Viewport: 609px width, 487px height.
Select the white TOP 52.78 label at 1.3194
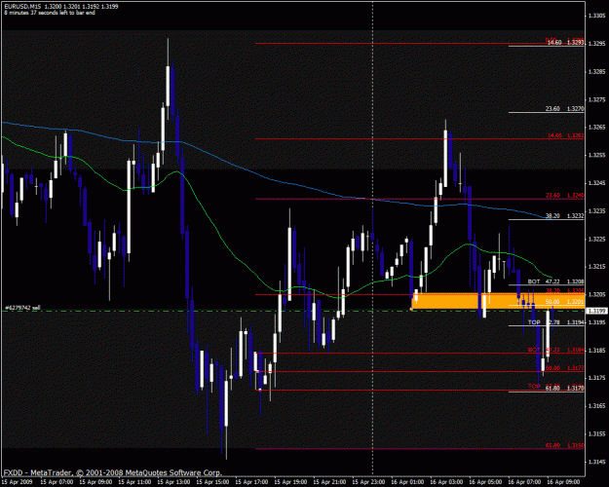(x=555, y=322)
